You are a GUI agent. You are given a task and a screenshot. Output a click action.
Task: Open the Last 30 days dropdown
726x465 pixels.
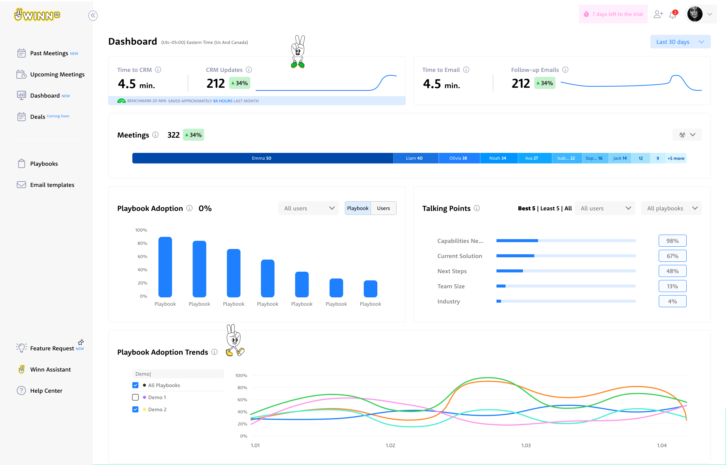coord(680,42)
